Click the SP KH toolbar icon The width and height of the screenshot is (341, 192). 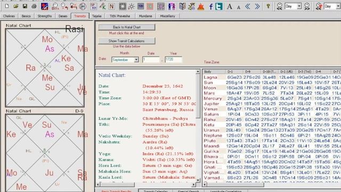(x=94, y=6)
